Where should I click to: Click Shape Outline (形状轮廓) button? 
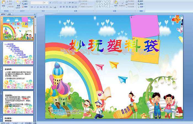[x=130, y=4]
